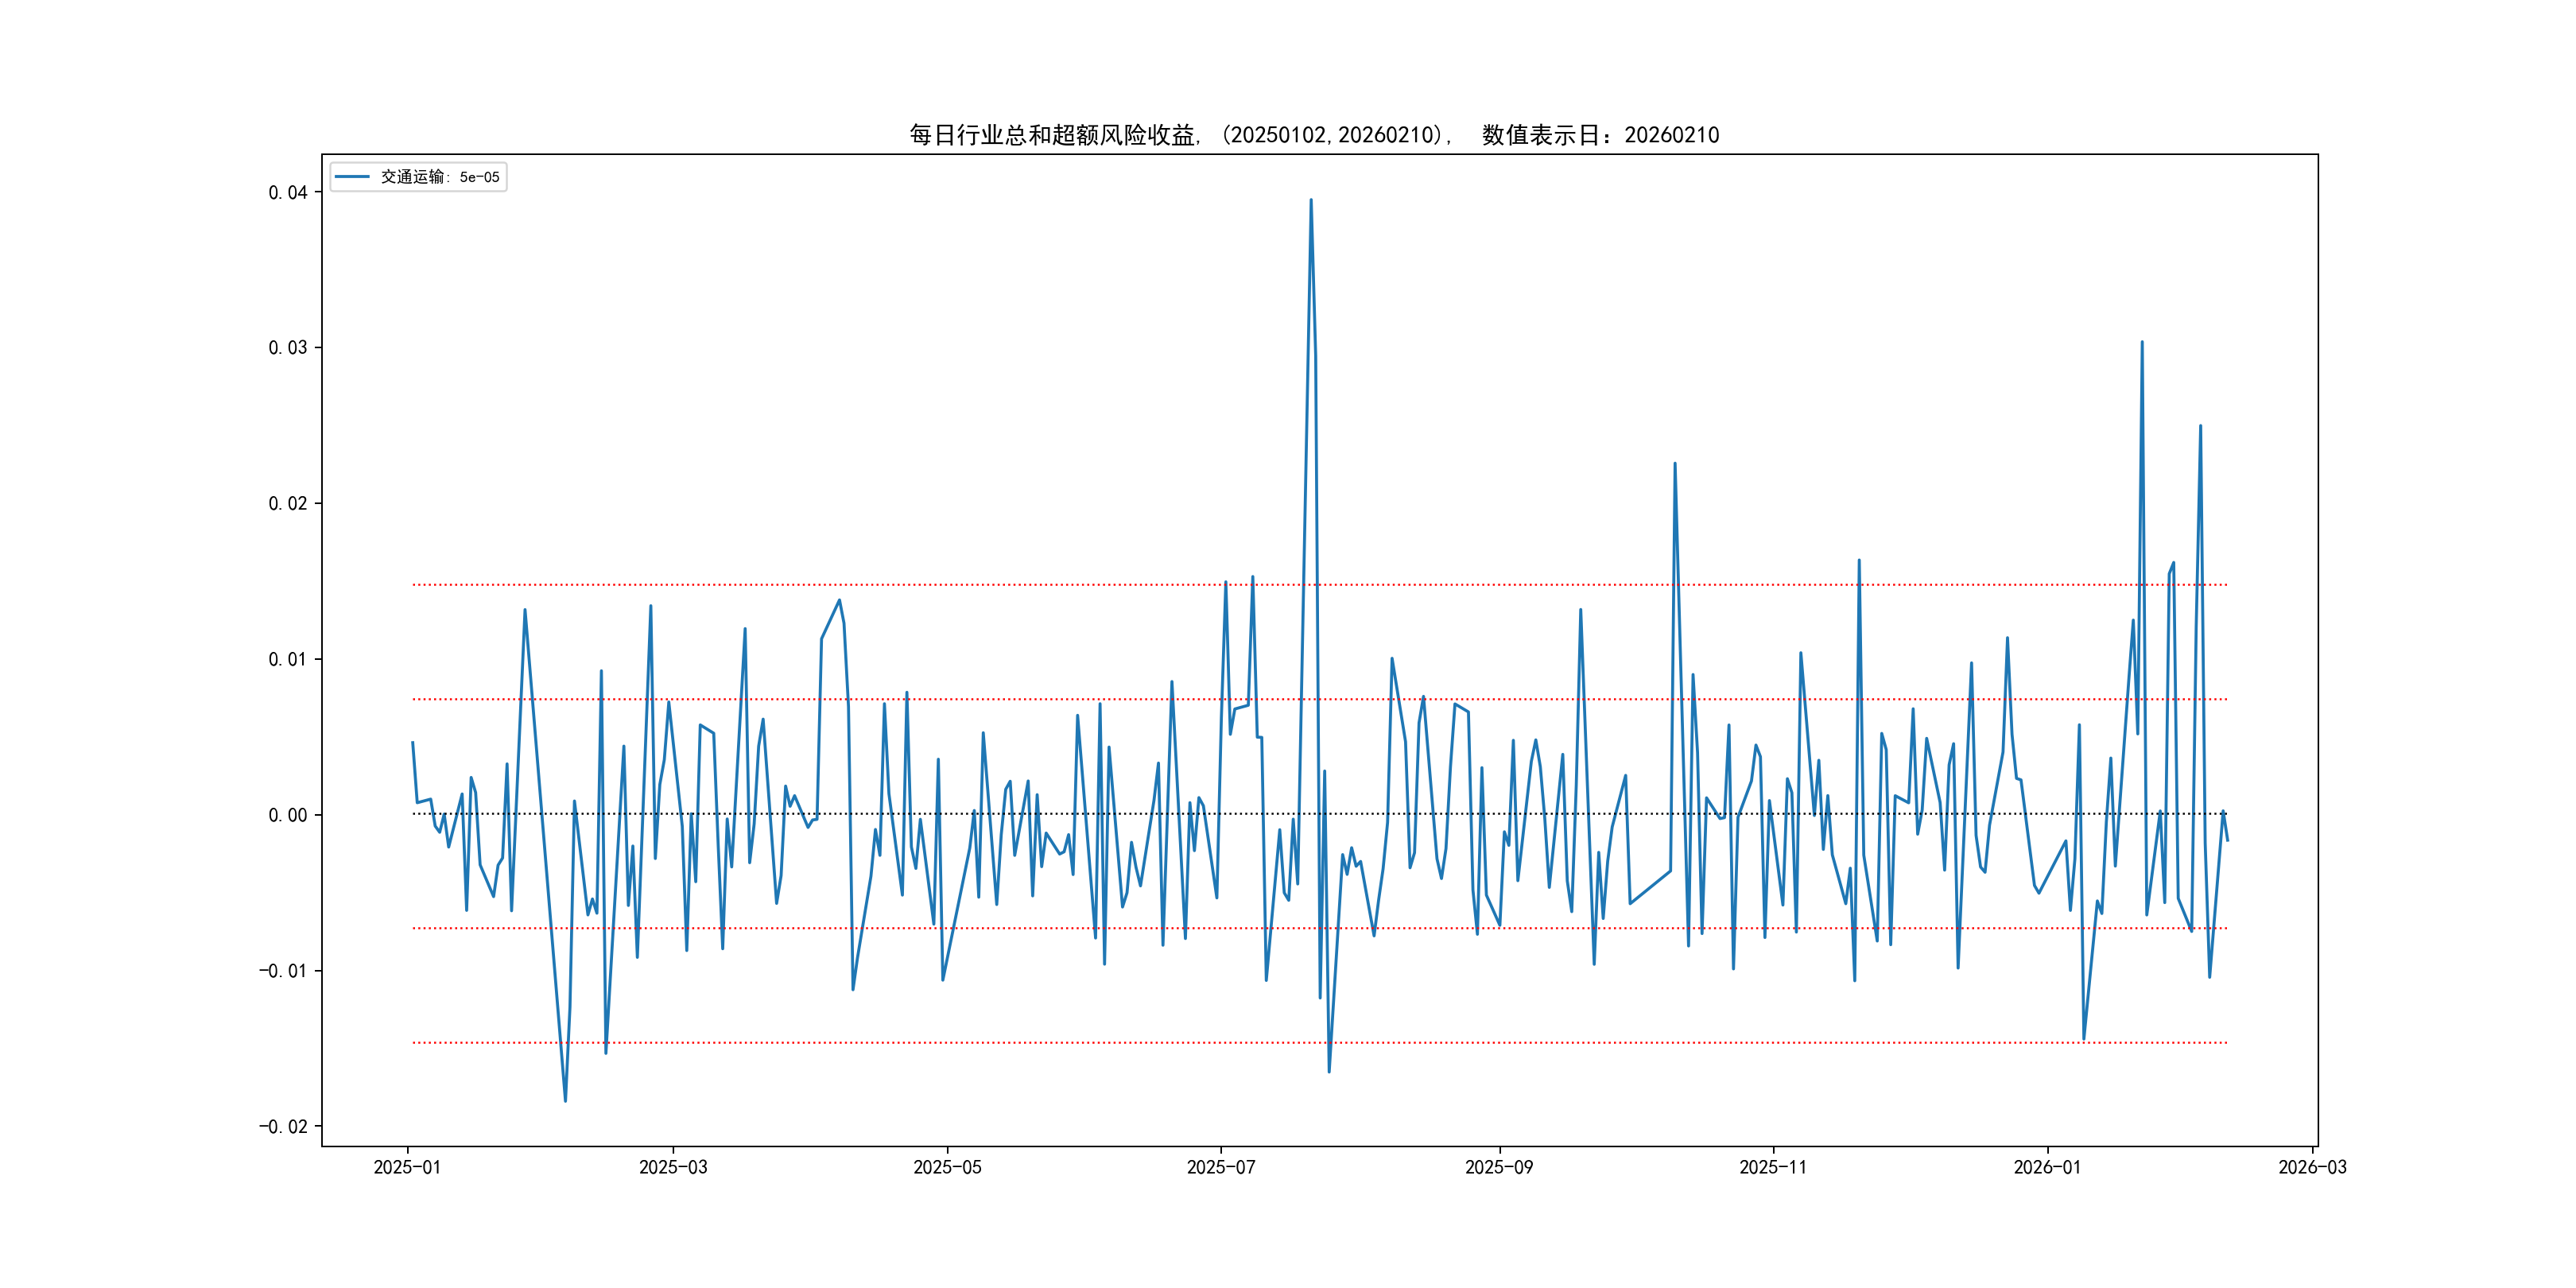
Task: Click the 2025-11 x-axis label
Action: pos(1772,1167)
